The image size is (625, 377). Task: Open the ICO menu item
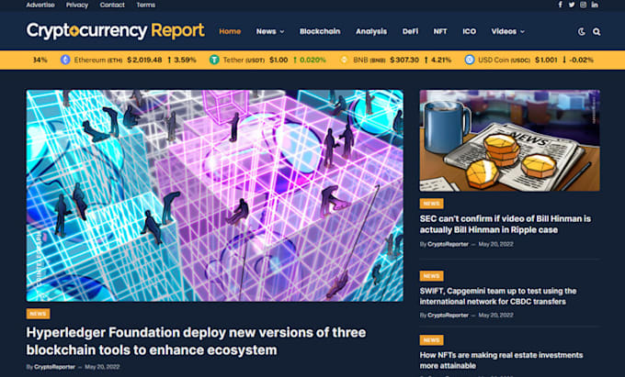tap(469, 31)
